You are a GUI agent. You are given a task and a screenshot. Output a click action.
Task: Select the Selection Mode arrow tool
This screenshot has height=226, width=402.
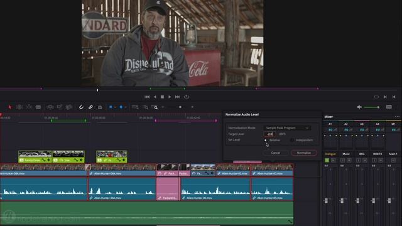10,107
